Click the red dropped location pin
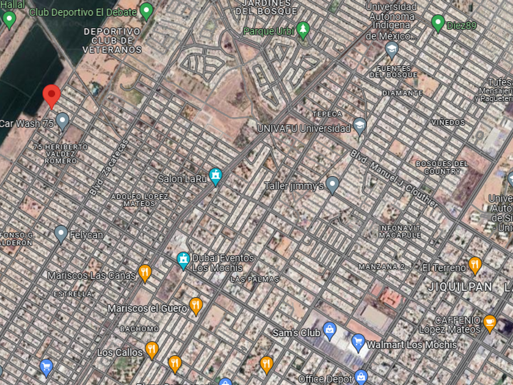The width and height of the screenshot is (513, 385). pos(52,97)
